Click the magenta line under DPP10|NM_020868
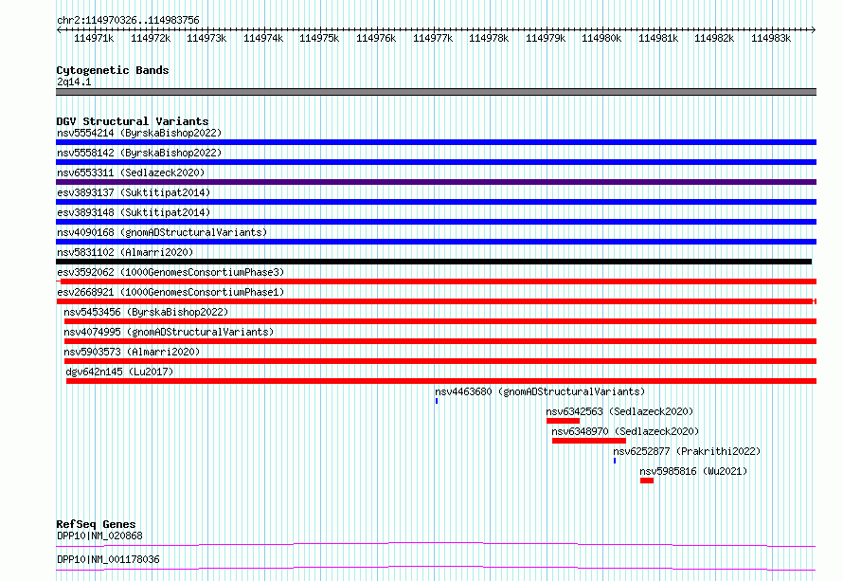Viewport: 843px width, 581px height. [x=436, y=544]
